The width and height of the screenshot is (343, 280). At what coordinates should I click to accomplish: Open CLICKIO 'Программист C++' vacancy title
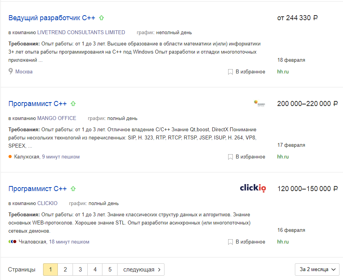37,189
